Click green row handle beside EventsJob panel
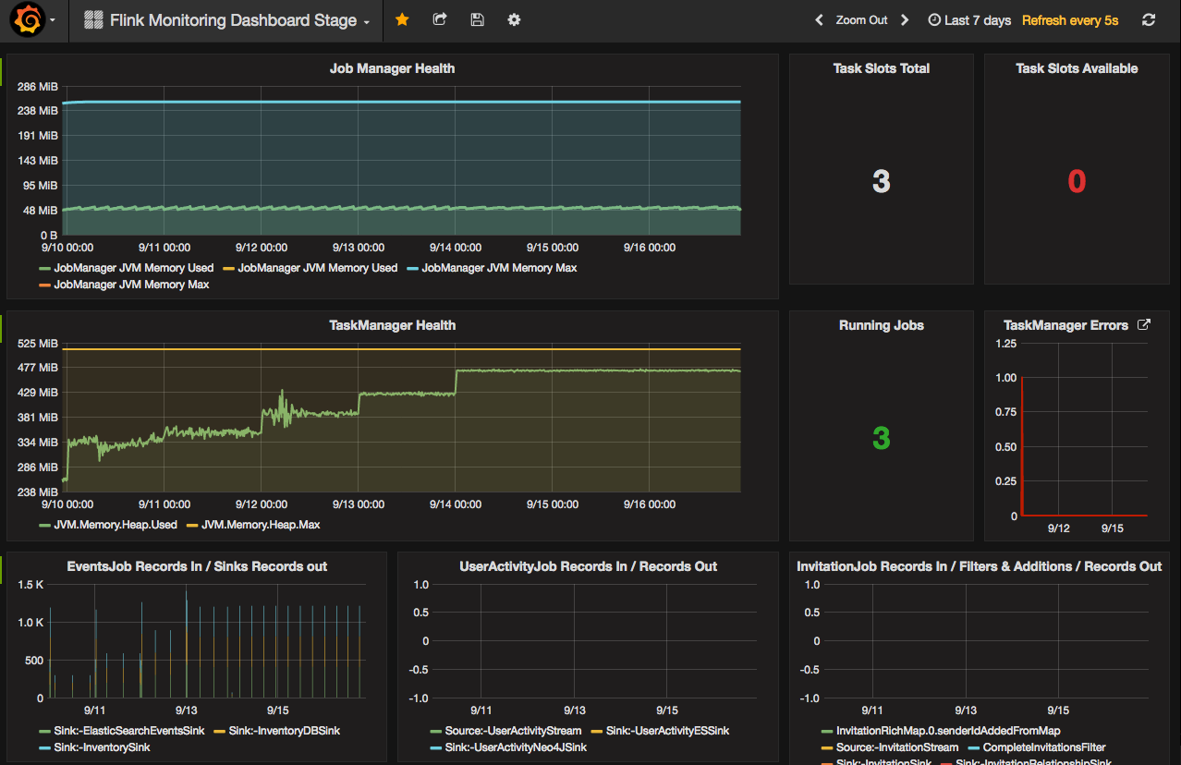Image resolution: width=1181 pixels, height=765 pixels. 1,569
